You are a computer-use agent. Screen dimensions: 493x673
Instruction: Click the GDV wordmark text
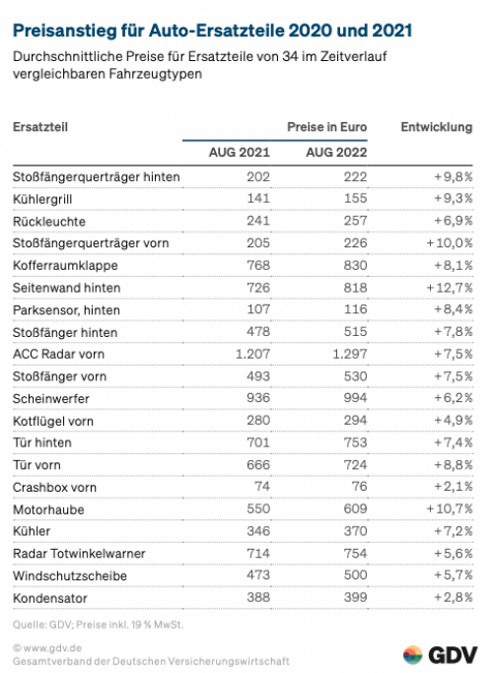(x=453, y=655)
